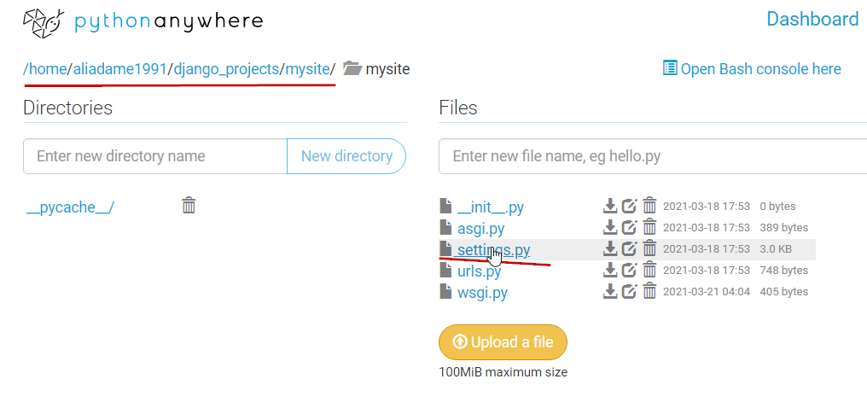Edit the urls.py file
The image size is (867, 414).
click(629, 270)
